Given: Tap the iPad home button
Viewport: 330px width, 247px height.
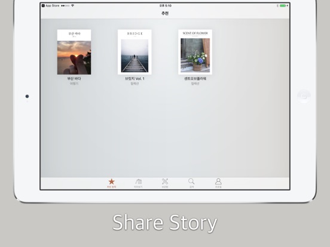Looking at the screenshot, I should 304,96.
